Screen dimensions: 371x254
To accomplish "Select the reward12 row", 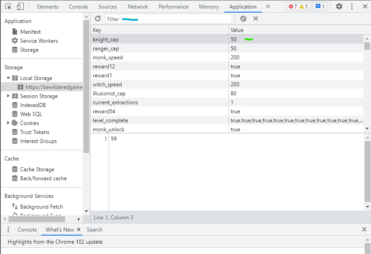I will 227,67.
